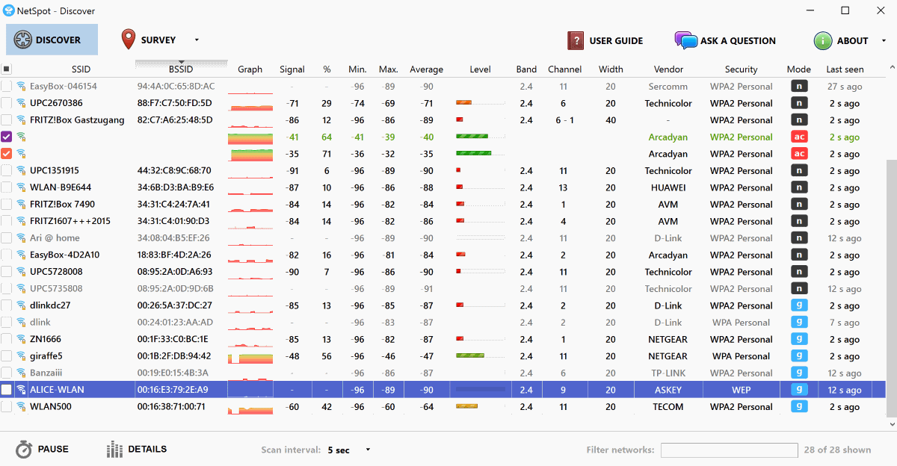Image resolution: width=897 pixels, height=466 pixels.
Task: Click the Ask a Question chat bubbles icon
Action: [685, 40]
